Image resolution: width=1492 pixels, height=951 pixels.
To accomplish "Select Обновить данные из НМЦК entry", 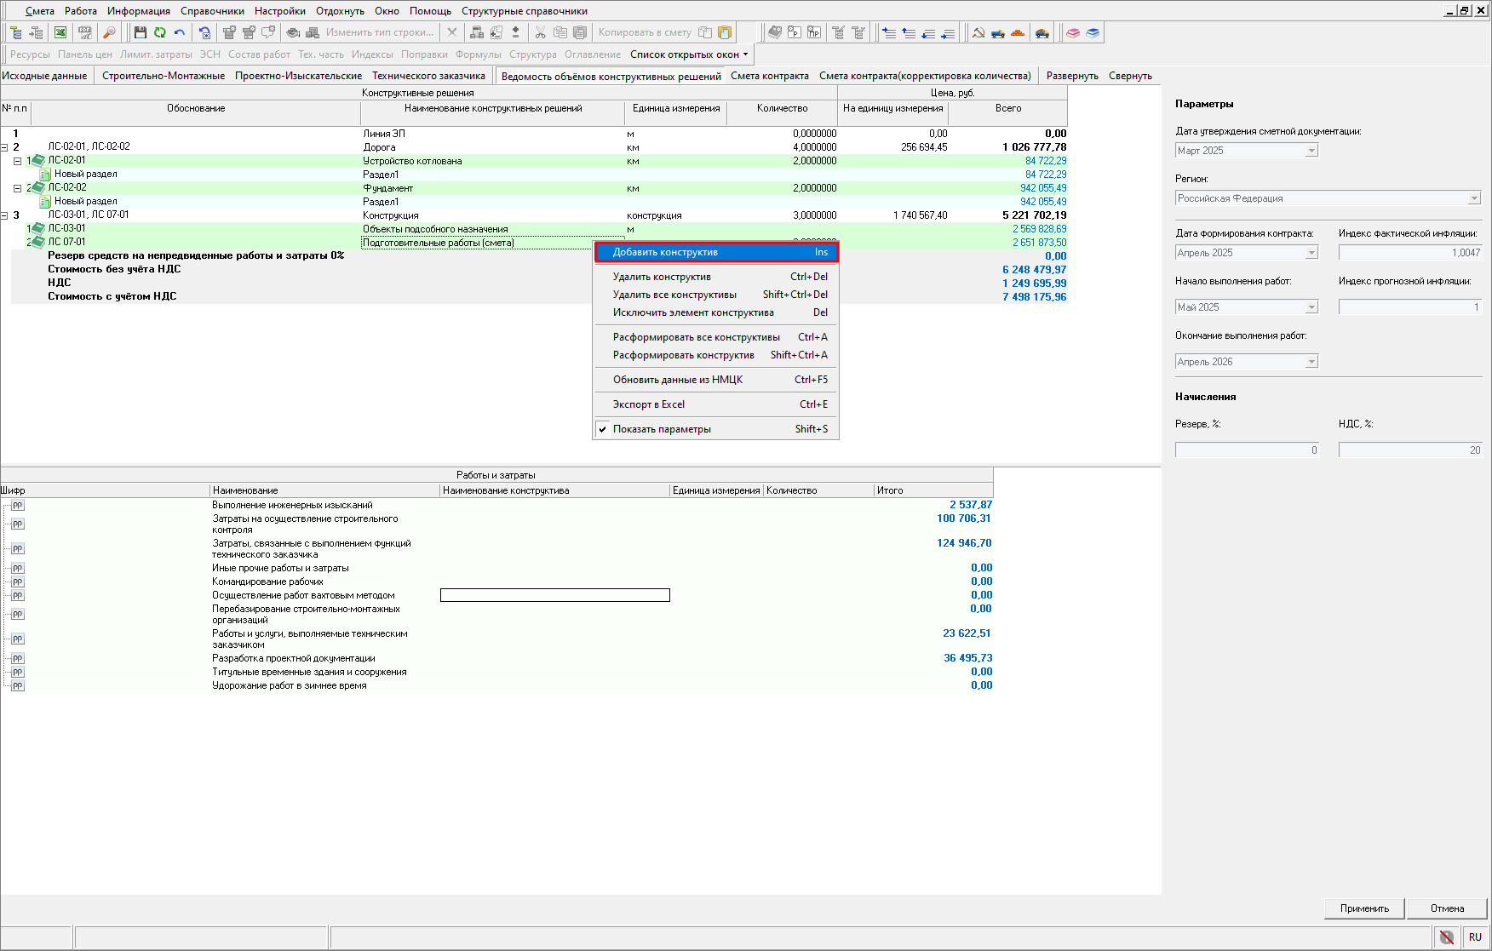I will [x=715, y=380].
